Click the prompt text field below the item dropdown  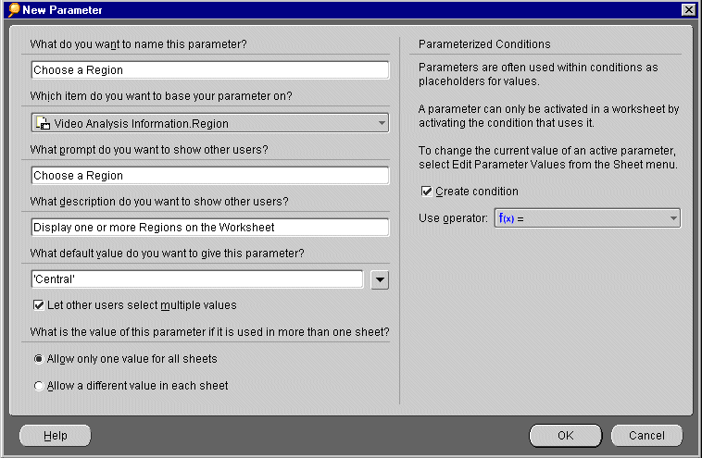[x=209, y=176]
